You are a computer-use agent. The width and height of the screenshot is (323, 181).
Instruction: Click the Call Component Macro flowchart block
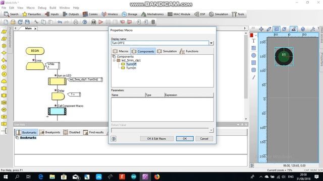click(57, 111)
